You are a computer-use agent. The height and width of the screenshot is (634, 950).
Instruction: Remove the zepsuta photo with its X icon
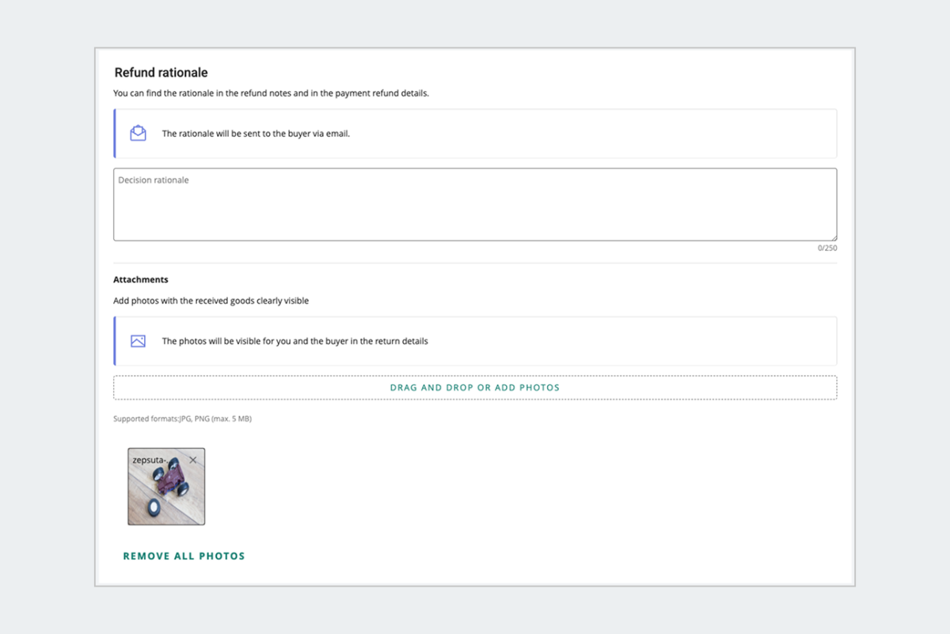(192, 459)
